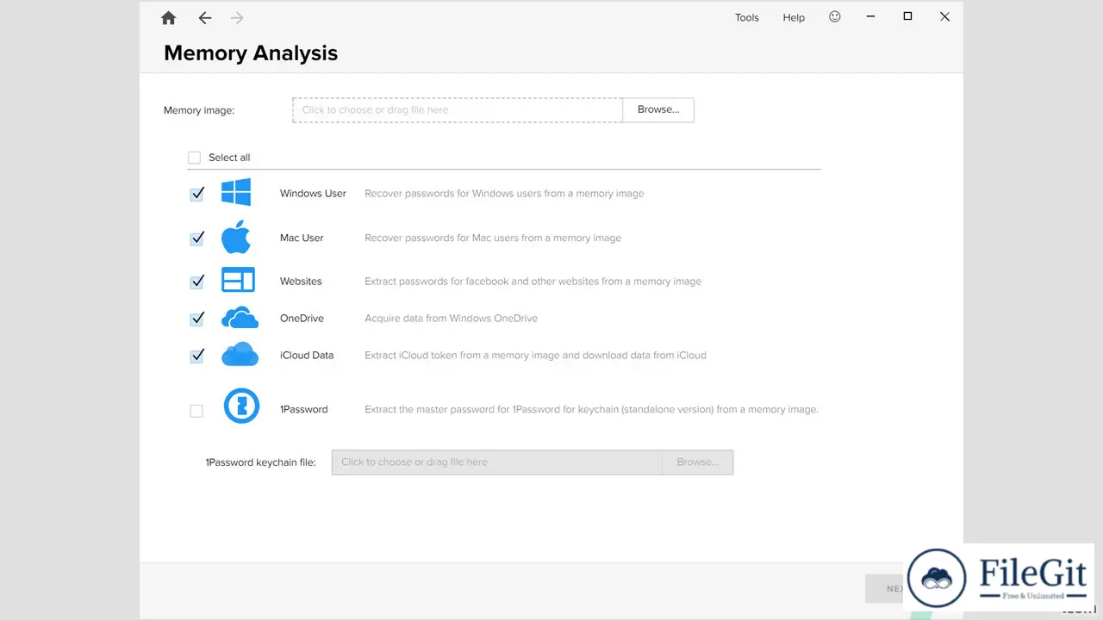Click 'Extract passwords for facebook' description
This screenshot has width=1103, height=620.
point(533,282)
